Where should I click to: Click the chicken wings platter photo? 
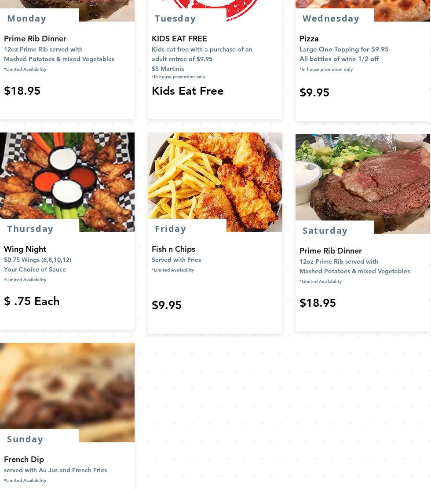tap(67, 176)
